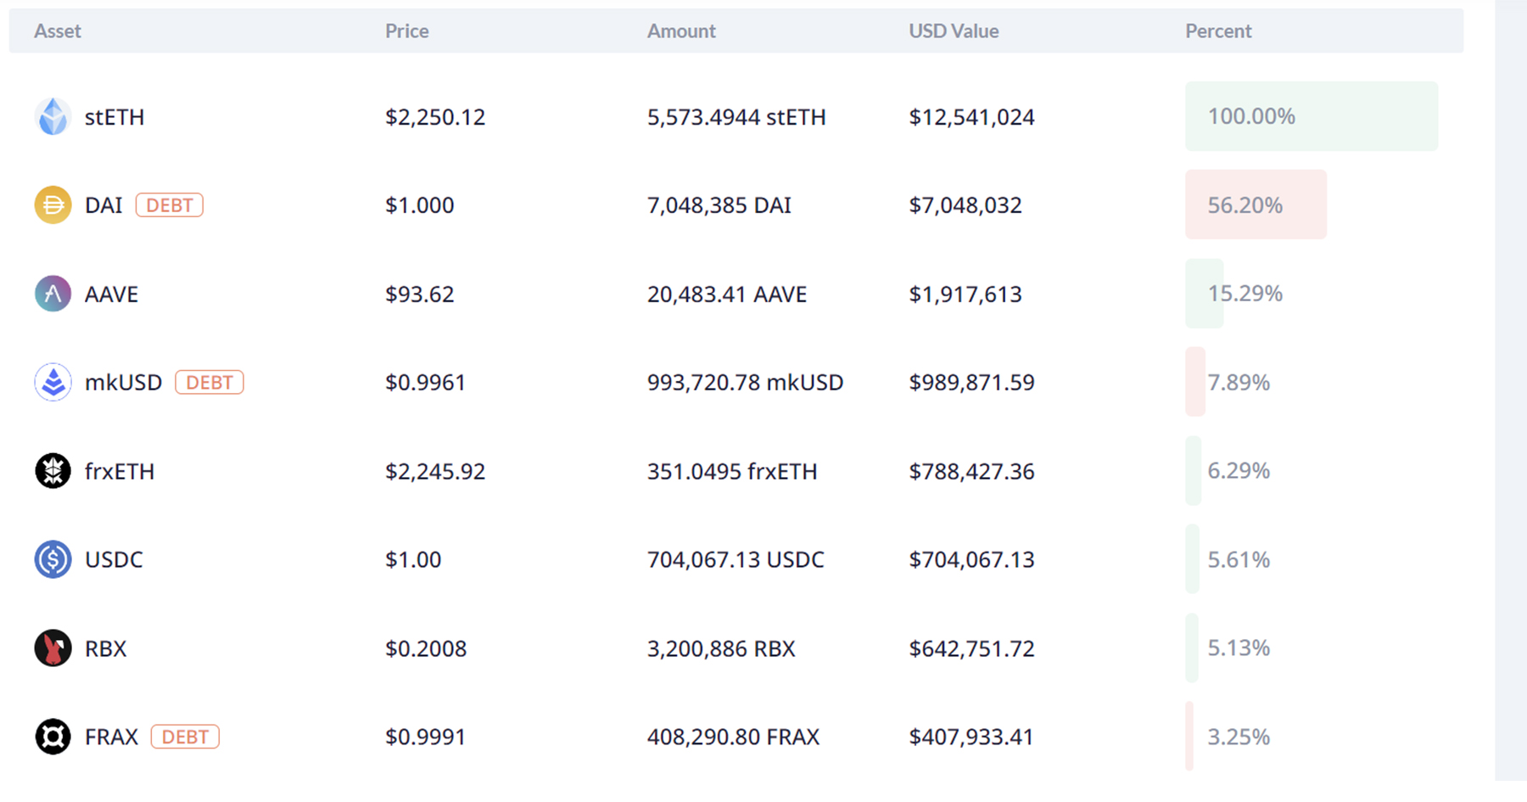
Task: Select the RBX token logo
Action: [53, 648]
